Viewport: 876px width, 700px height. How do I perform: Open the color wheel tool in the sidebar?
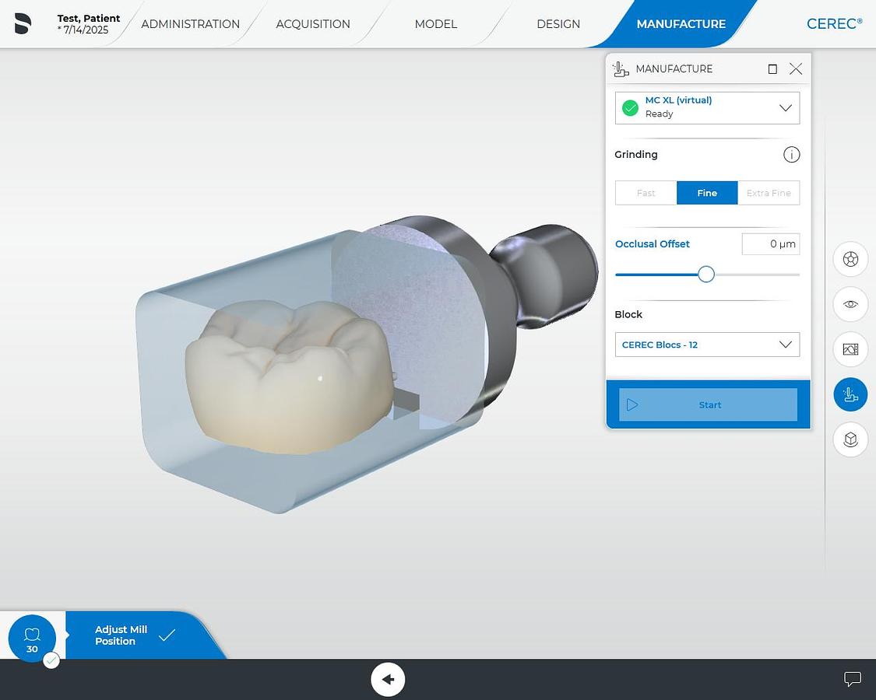(x=850, y=259)
